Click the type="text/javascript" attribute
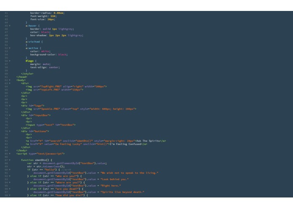293x208 pixels. click(46, 154)
